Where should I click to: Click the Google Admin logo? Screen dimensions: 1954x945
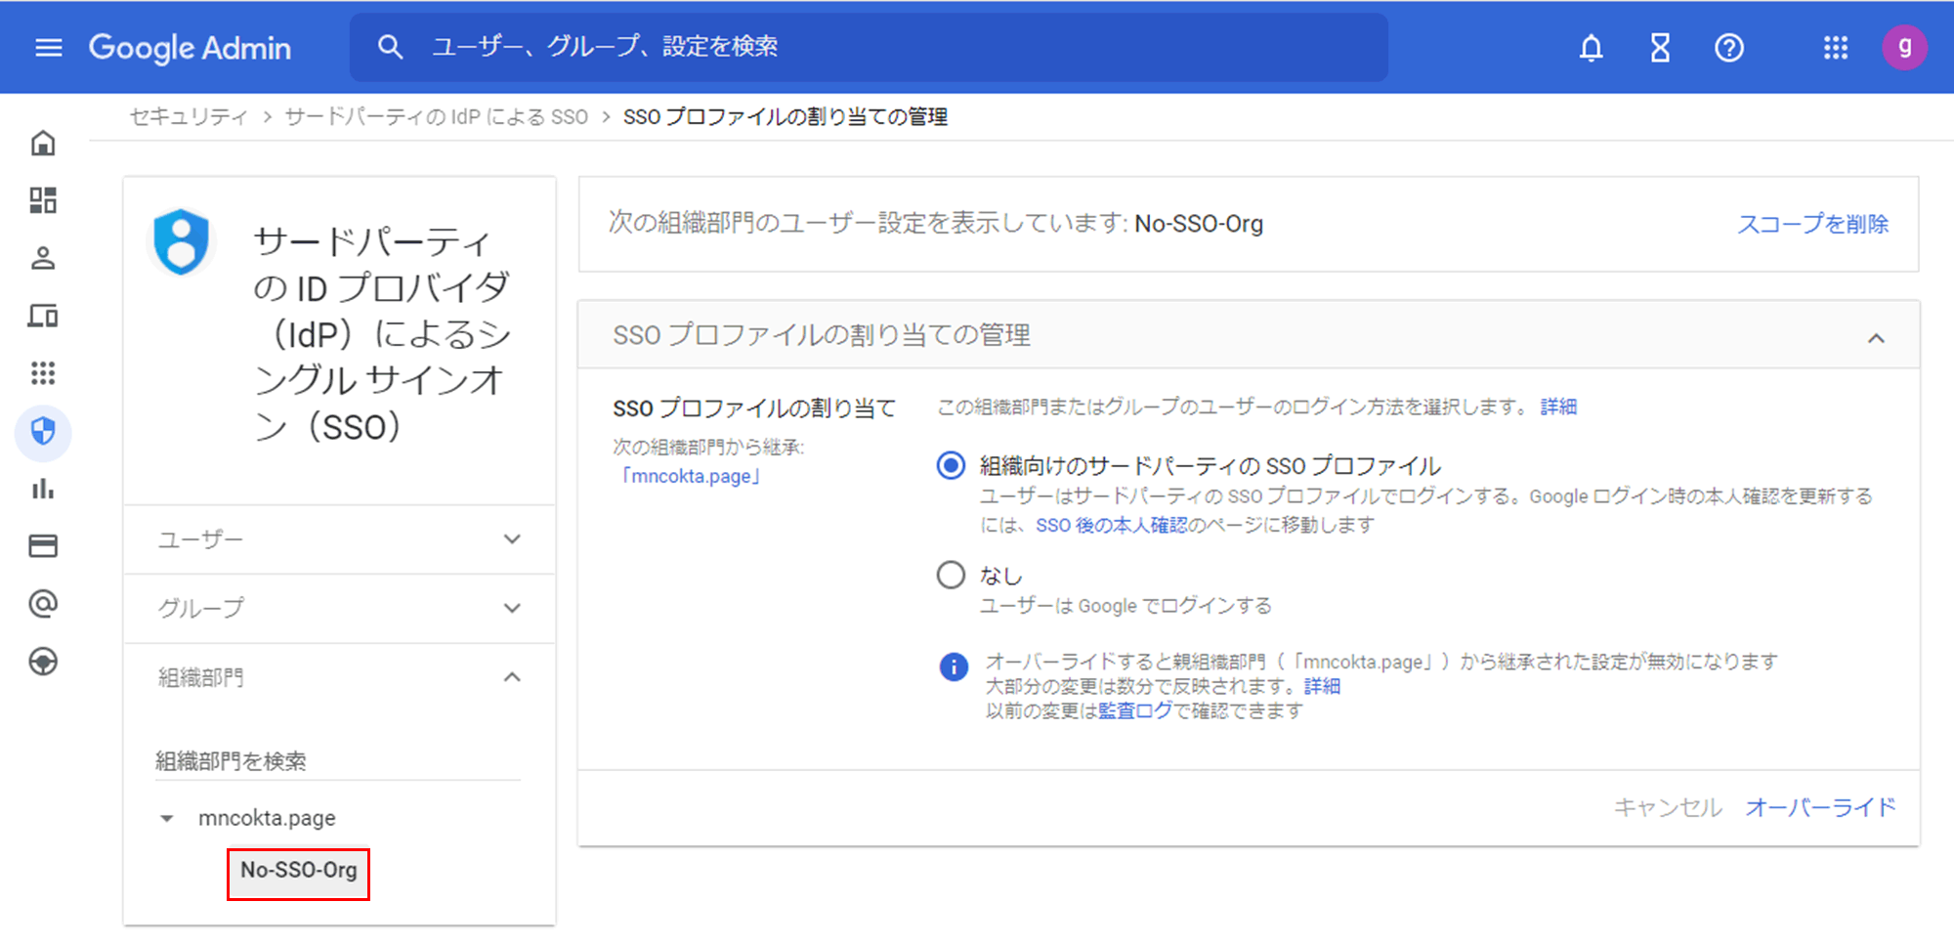(x=190, y=47)
